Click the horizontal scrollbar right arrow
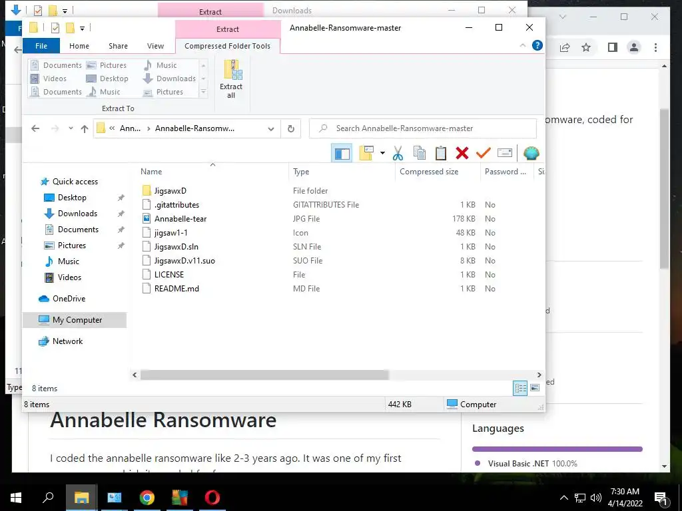Viewport: 682px width, 511px height. tap(539, 375)
